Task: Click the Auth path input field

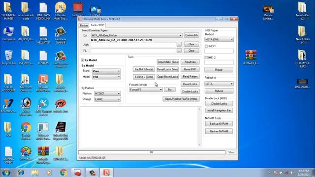Action: coord(133,45)
